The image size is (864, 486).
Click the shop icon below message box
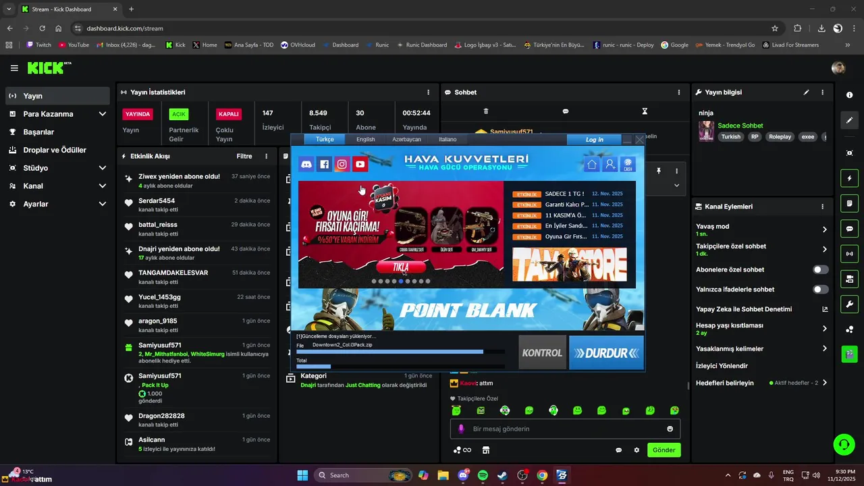485,450
